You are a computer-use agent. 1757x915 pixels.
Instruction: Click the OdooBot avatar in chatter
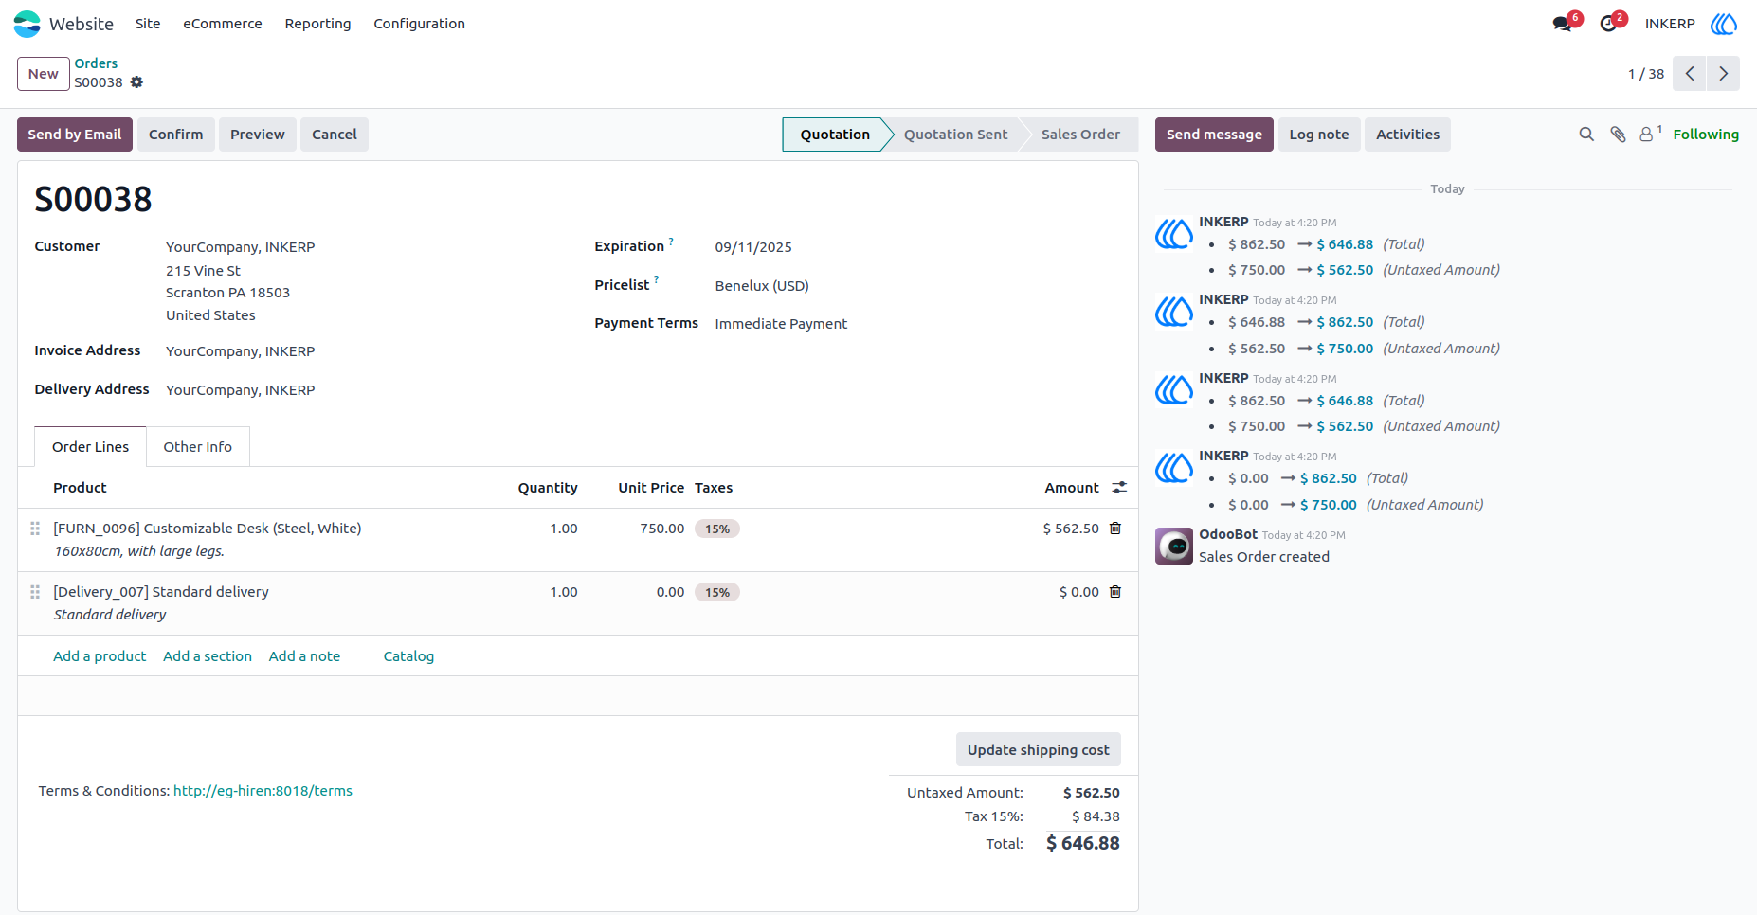point(1174,547)
